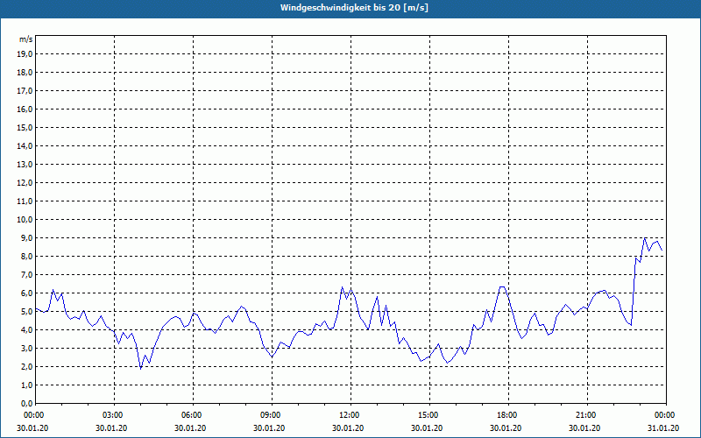The image size is (701, 438).
Task: Click the chart title "Windgeschwindigkeit bis 20 [m/s]"
Action: tap(354, 8)
